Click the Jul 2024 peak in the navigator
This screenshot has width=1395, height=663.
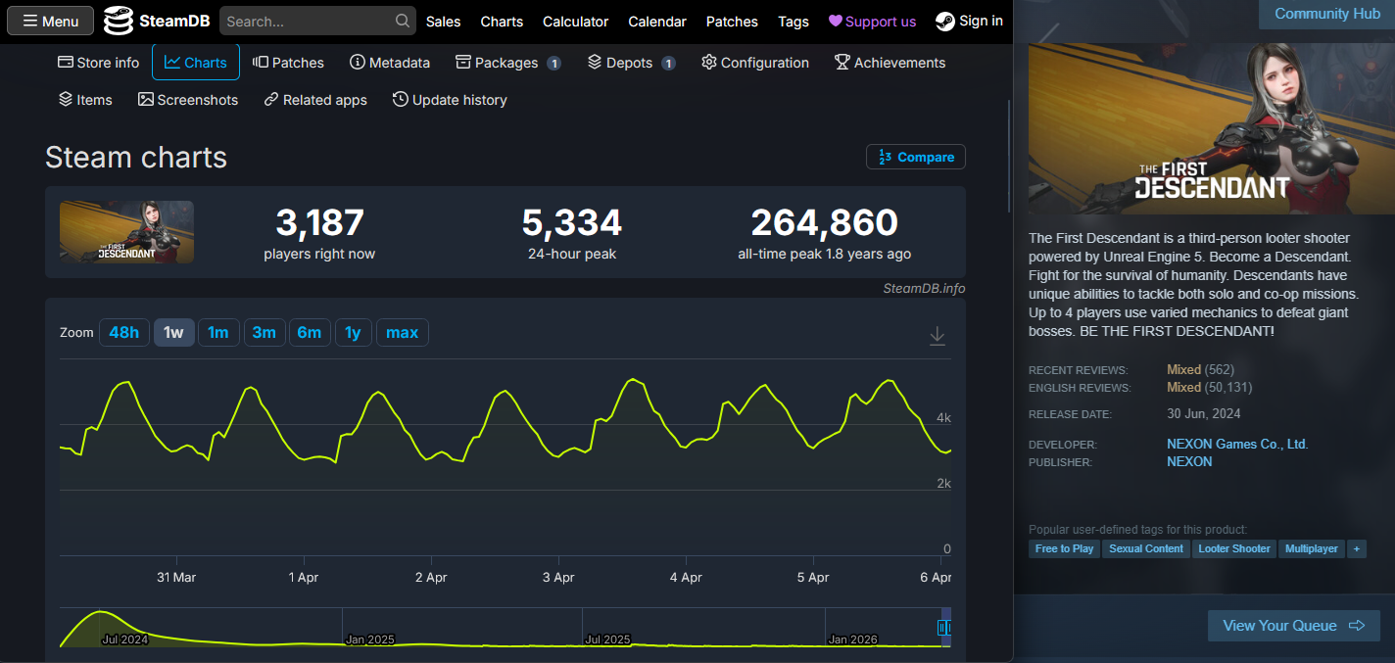[x=100, y=614]
